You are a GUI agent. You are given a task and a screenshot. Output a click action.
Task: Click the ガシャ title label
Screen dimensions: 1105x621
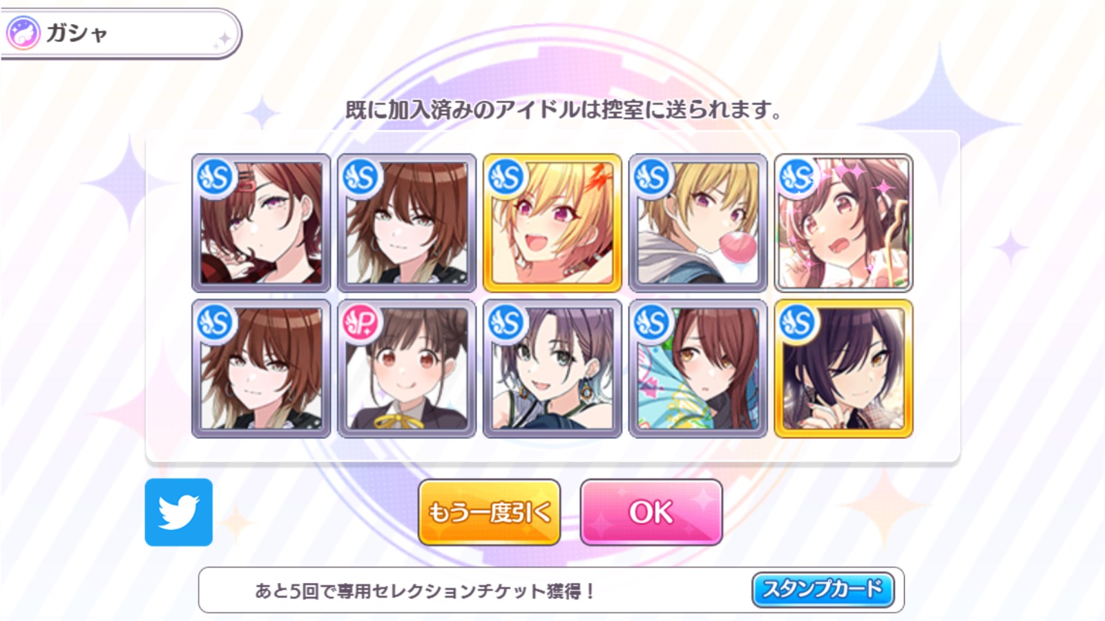pyautogui.click(x=77, y=33)
